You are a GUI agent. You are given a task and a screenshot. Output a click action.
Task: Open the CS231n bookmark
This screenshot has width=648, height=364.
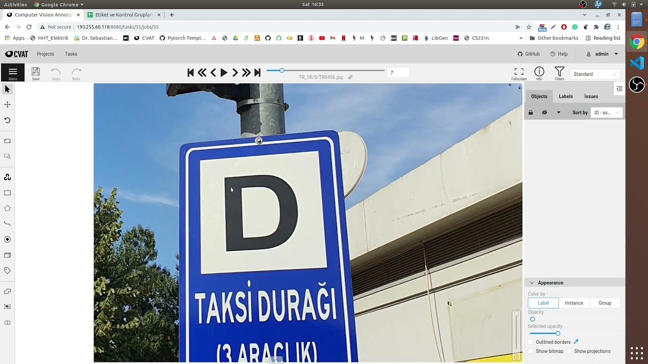476,38
